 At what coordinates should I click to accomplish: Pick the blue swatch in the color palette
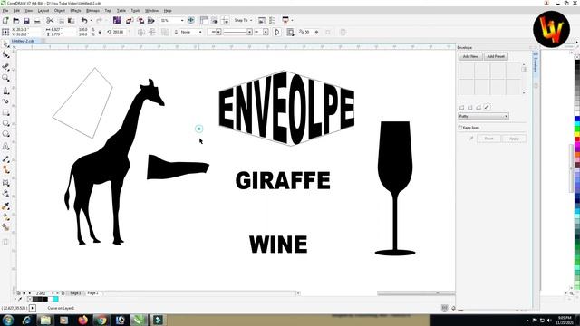click(x=577, y=119)
